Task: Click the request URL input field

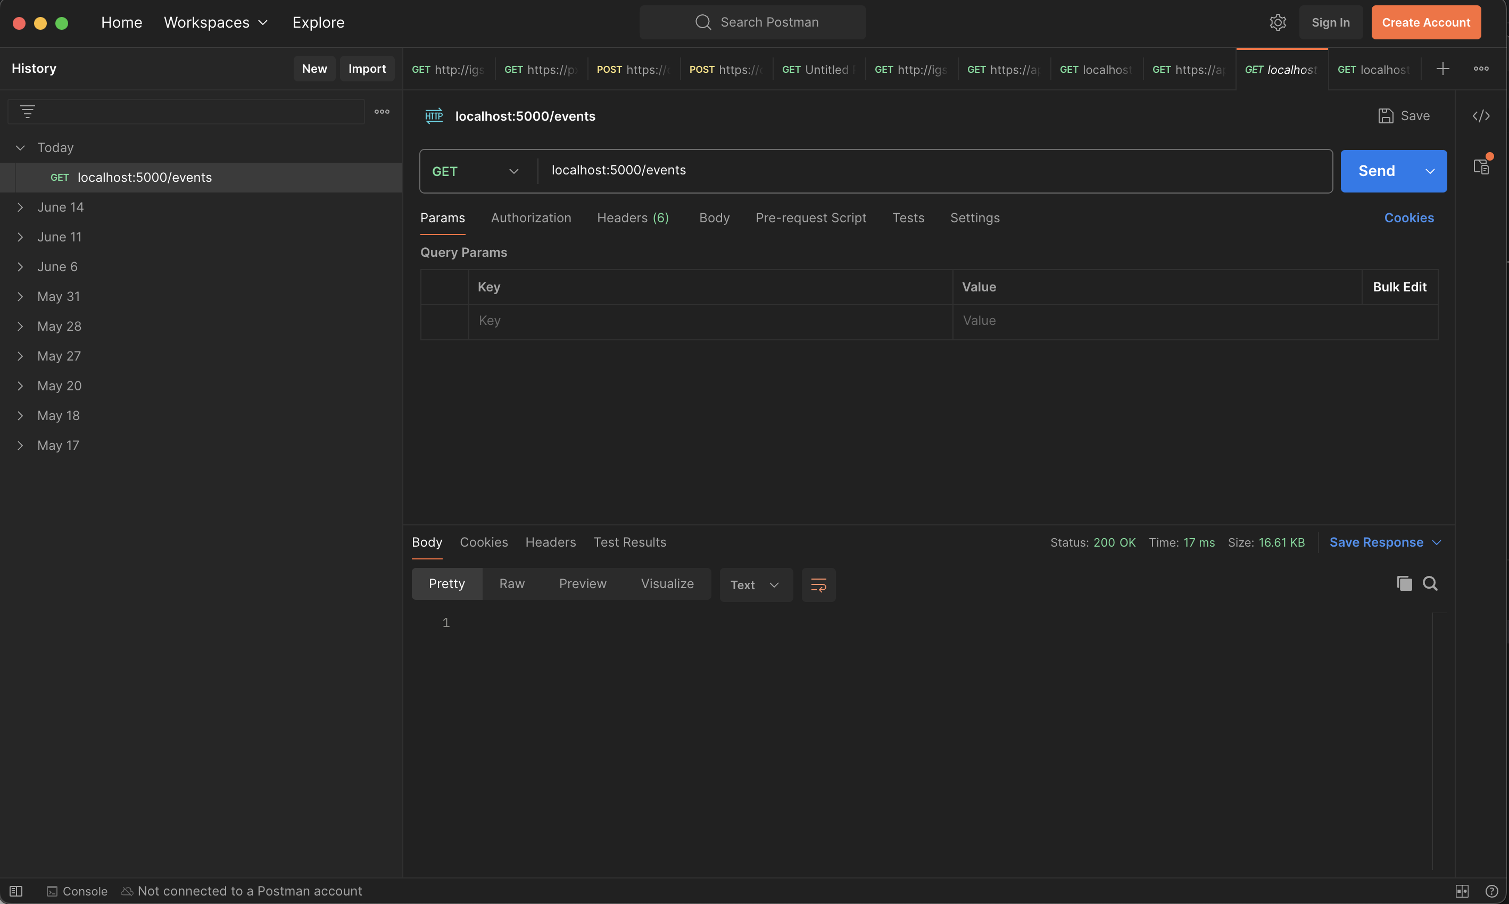Action: tap(914, 171)
